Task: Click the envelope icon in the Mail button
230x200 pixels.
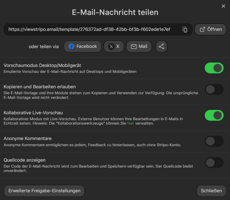Action: tap(134, 46)
